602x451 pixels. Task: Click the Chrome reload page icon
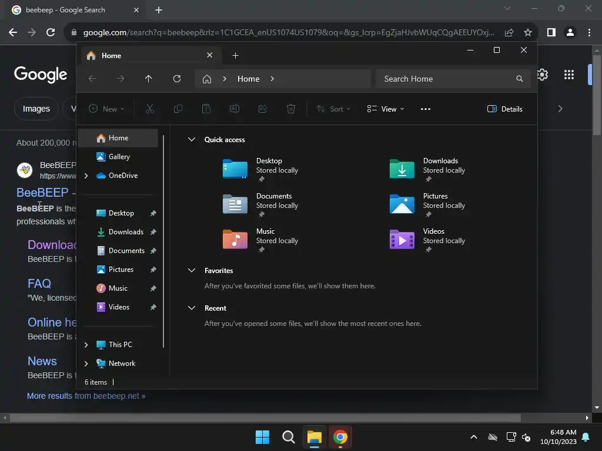point(51,33)
